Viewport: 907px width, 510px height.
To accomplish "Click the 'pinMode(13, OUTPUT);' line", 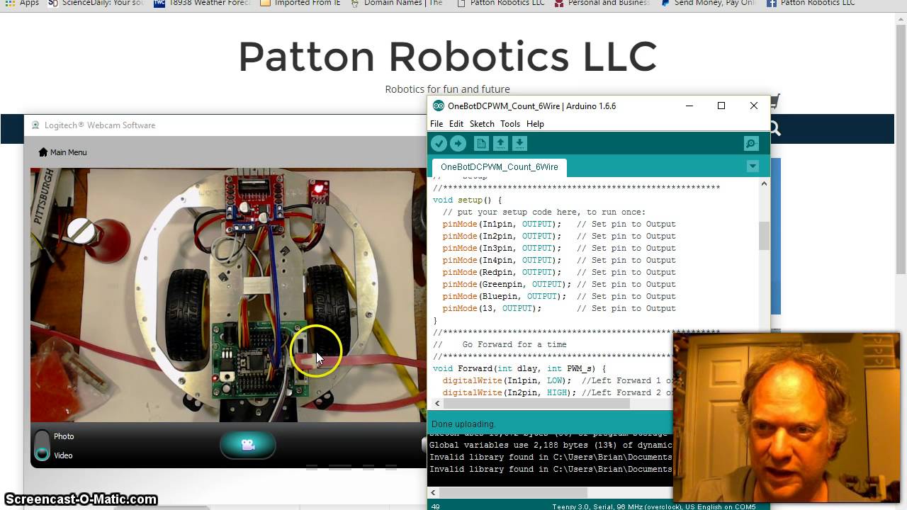I will [492, 309].
